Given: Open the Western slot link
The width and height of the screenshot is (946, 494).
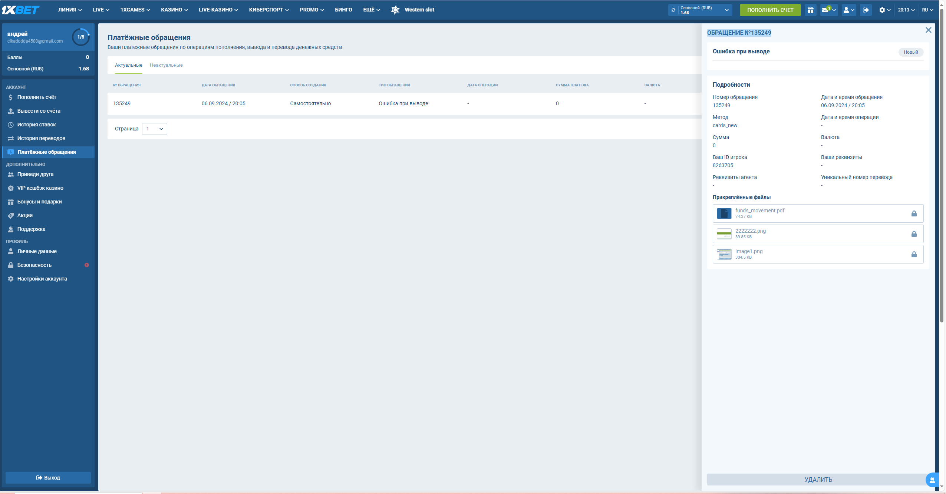Looking at the screenshot, I should tap(419, 10).
